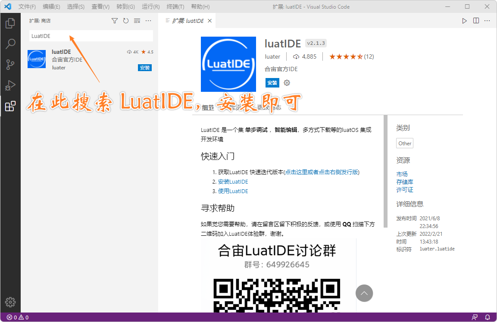This screenshot has height=322, width=497.
Task: Open the Search view in activity bar
Action: click(10, 44)
